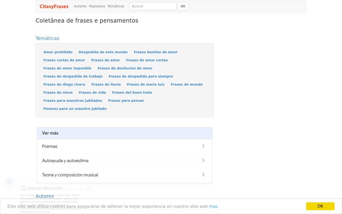Open Frases de lluvia topic
This screenshot has height=214, width=342.
pyautogui.click(x=106, y=84)
